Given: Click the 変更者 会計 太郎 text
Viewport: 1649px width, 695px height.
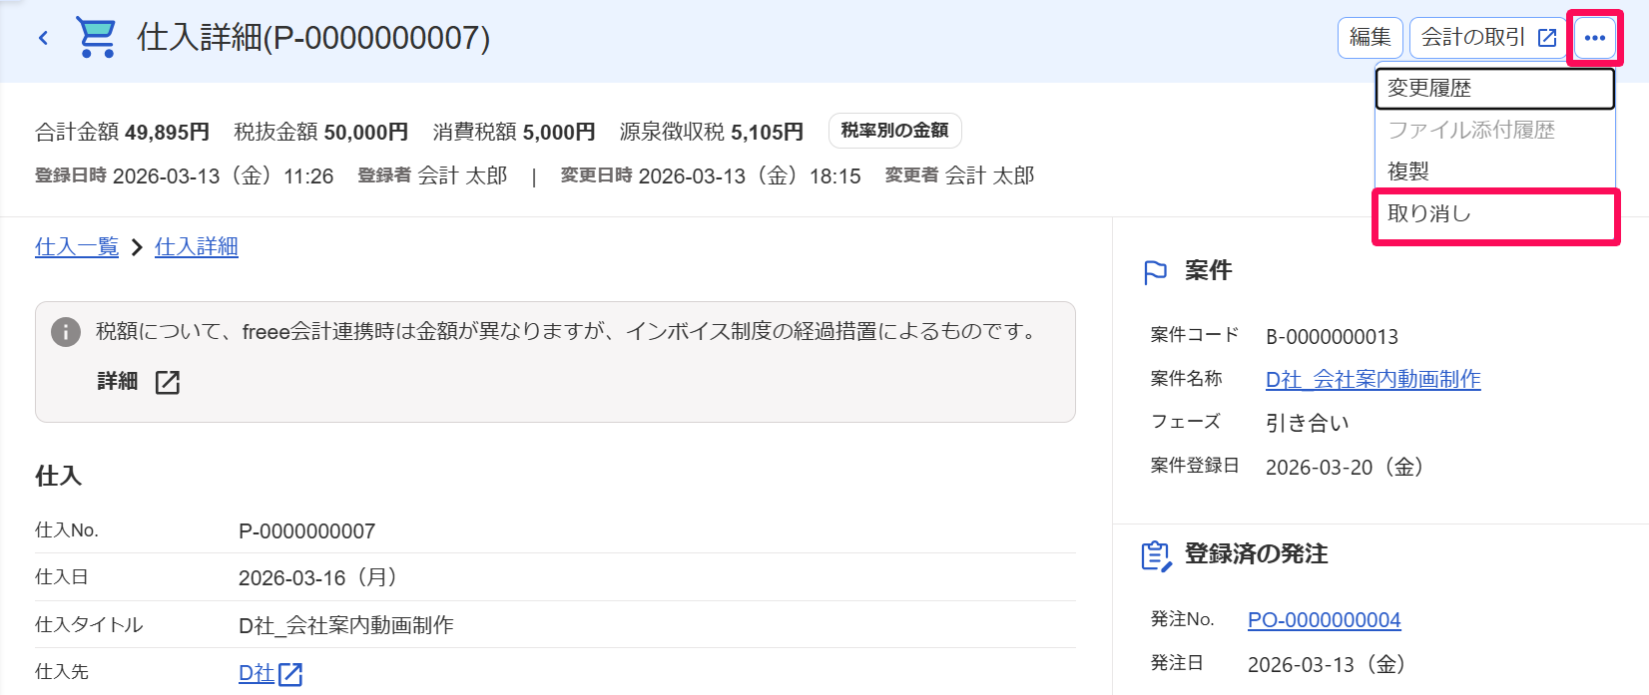Looking at the screenshot, I should pyautogui.click(x=960, y=175).
